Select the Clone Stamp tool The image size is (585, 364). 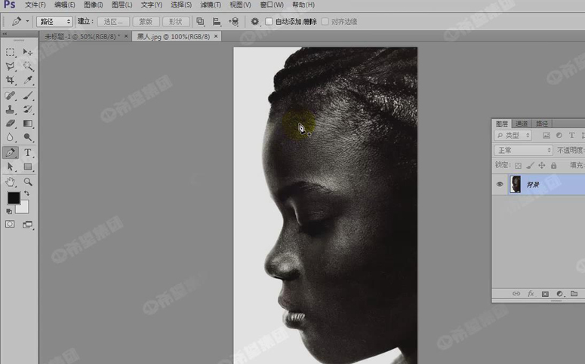pyautogui.click(x=11, y=109)
